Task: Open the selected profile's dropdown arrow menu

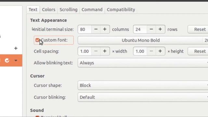Action: 16,60
